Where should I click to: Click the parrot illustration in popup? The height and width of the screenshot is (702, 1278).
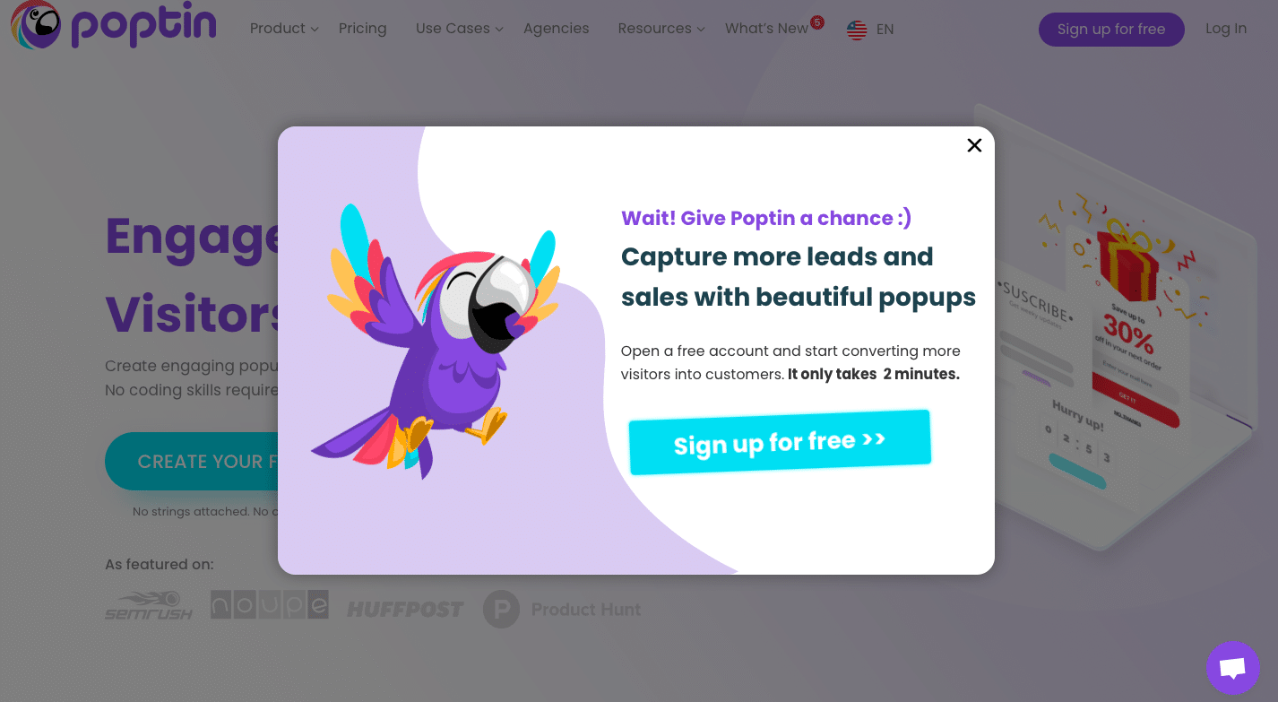(436, 341)
